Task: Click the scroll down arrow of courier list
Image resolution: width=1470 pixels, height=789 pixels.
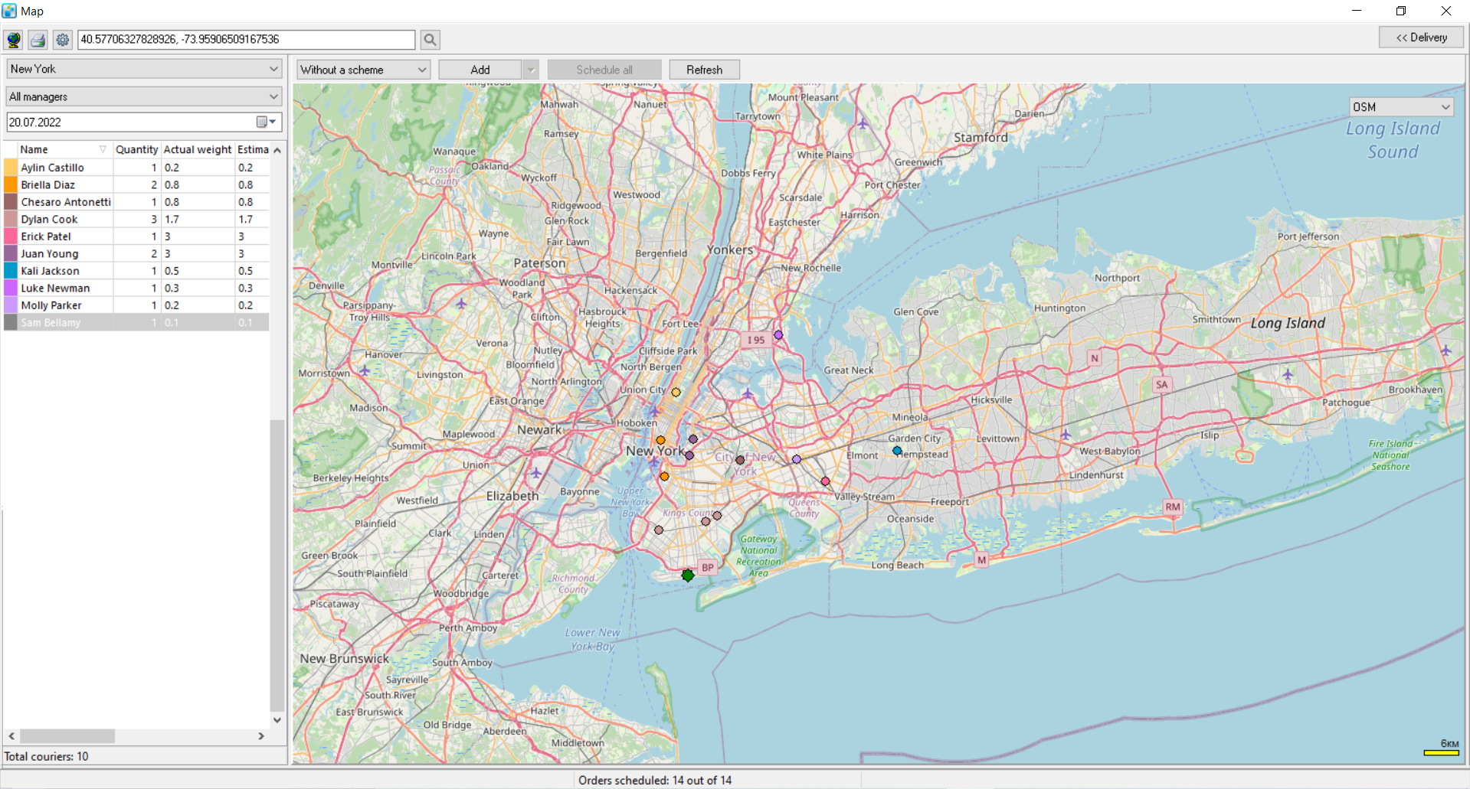Action: click(277, 720)
